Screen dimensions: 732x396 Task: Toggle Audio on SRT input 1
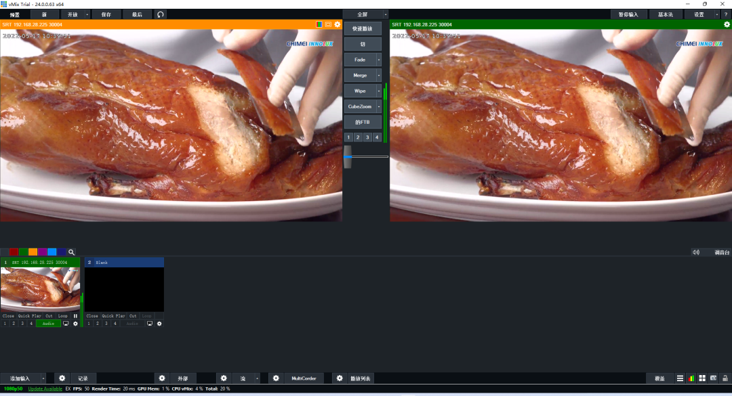tap(48, 324)
